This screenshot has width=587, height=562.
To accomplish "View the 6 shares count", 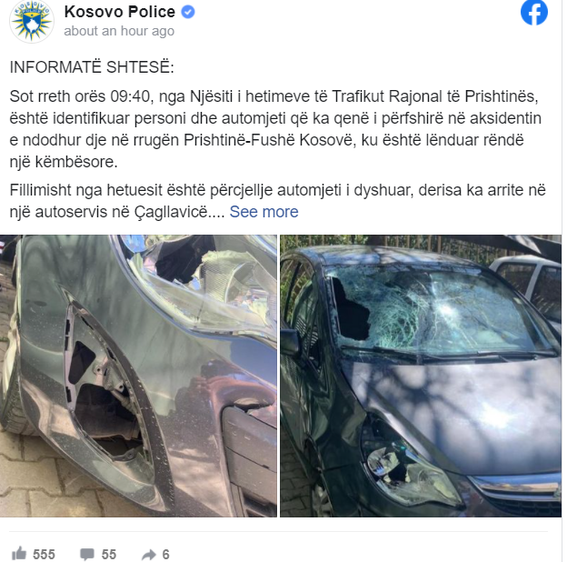I will [x=166, y=554].
